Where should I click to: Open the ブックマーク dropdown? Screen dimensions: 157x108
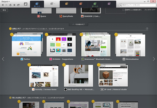tap(150, 10)
